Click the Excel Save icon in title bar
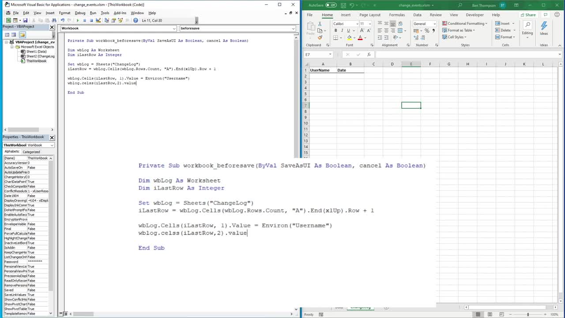 tap(343, 5)
